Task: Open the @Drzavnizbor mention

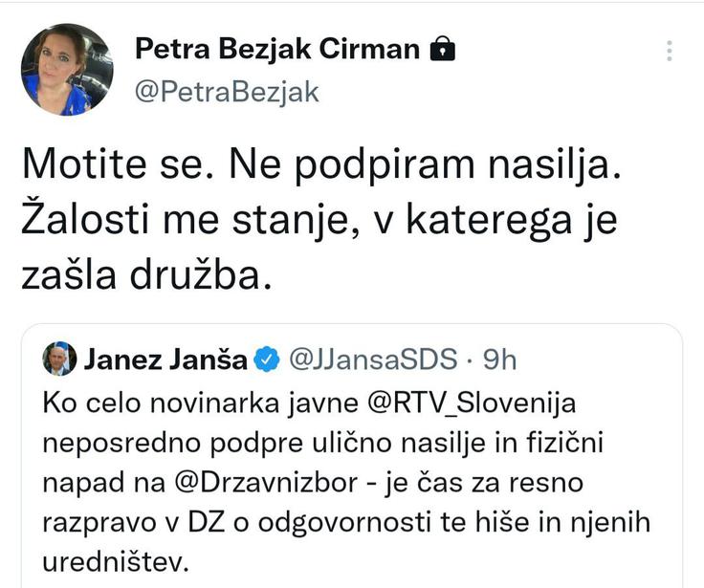Action: coord(266,483)
